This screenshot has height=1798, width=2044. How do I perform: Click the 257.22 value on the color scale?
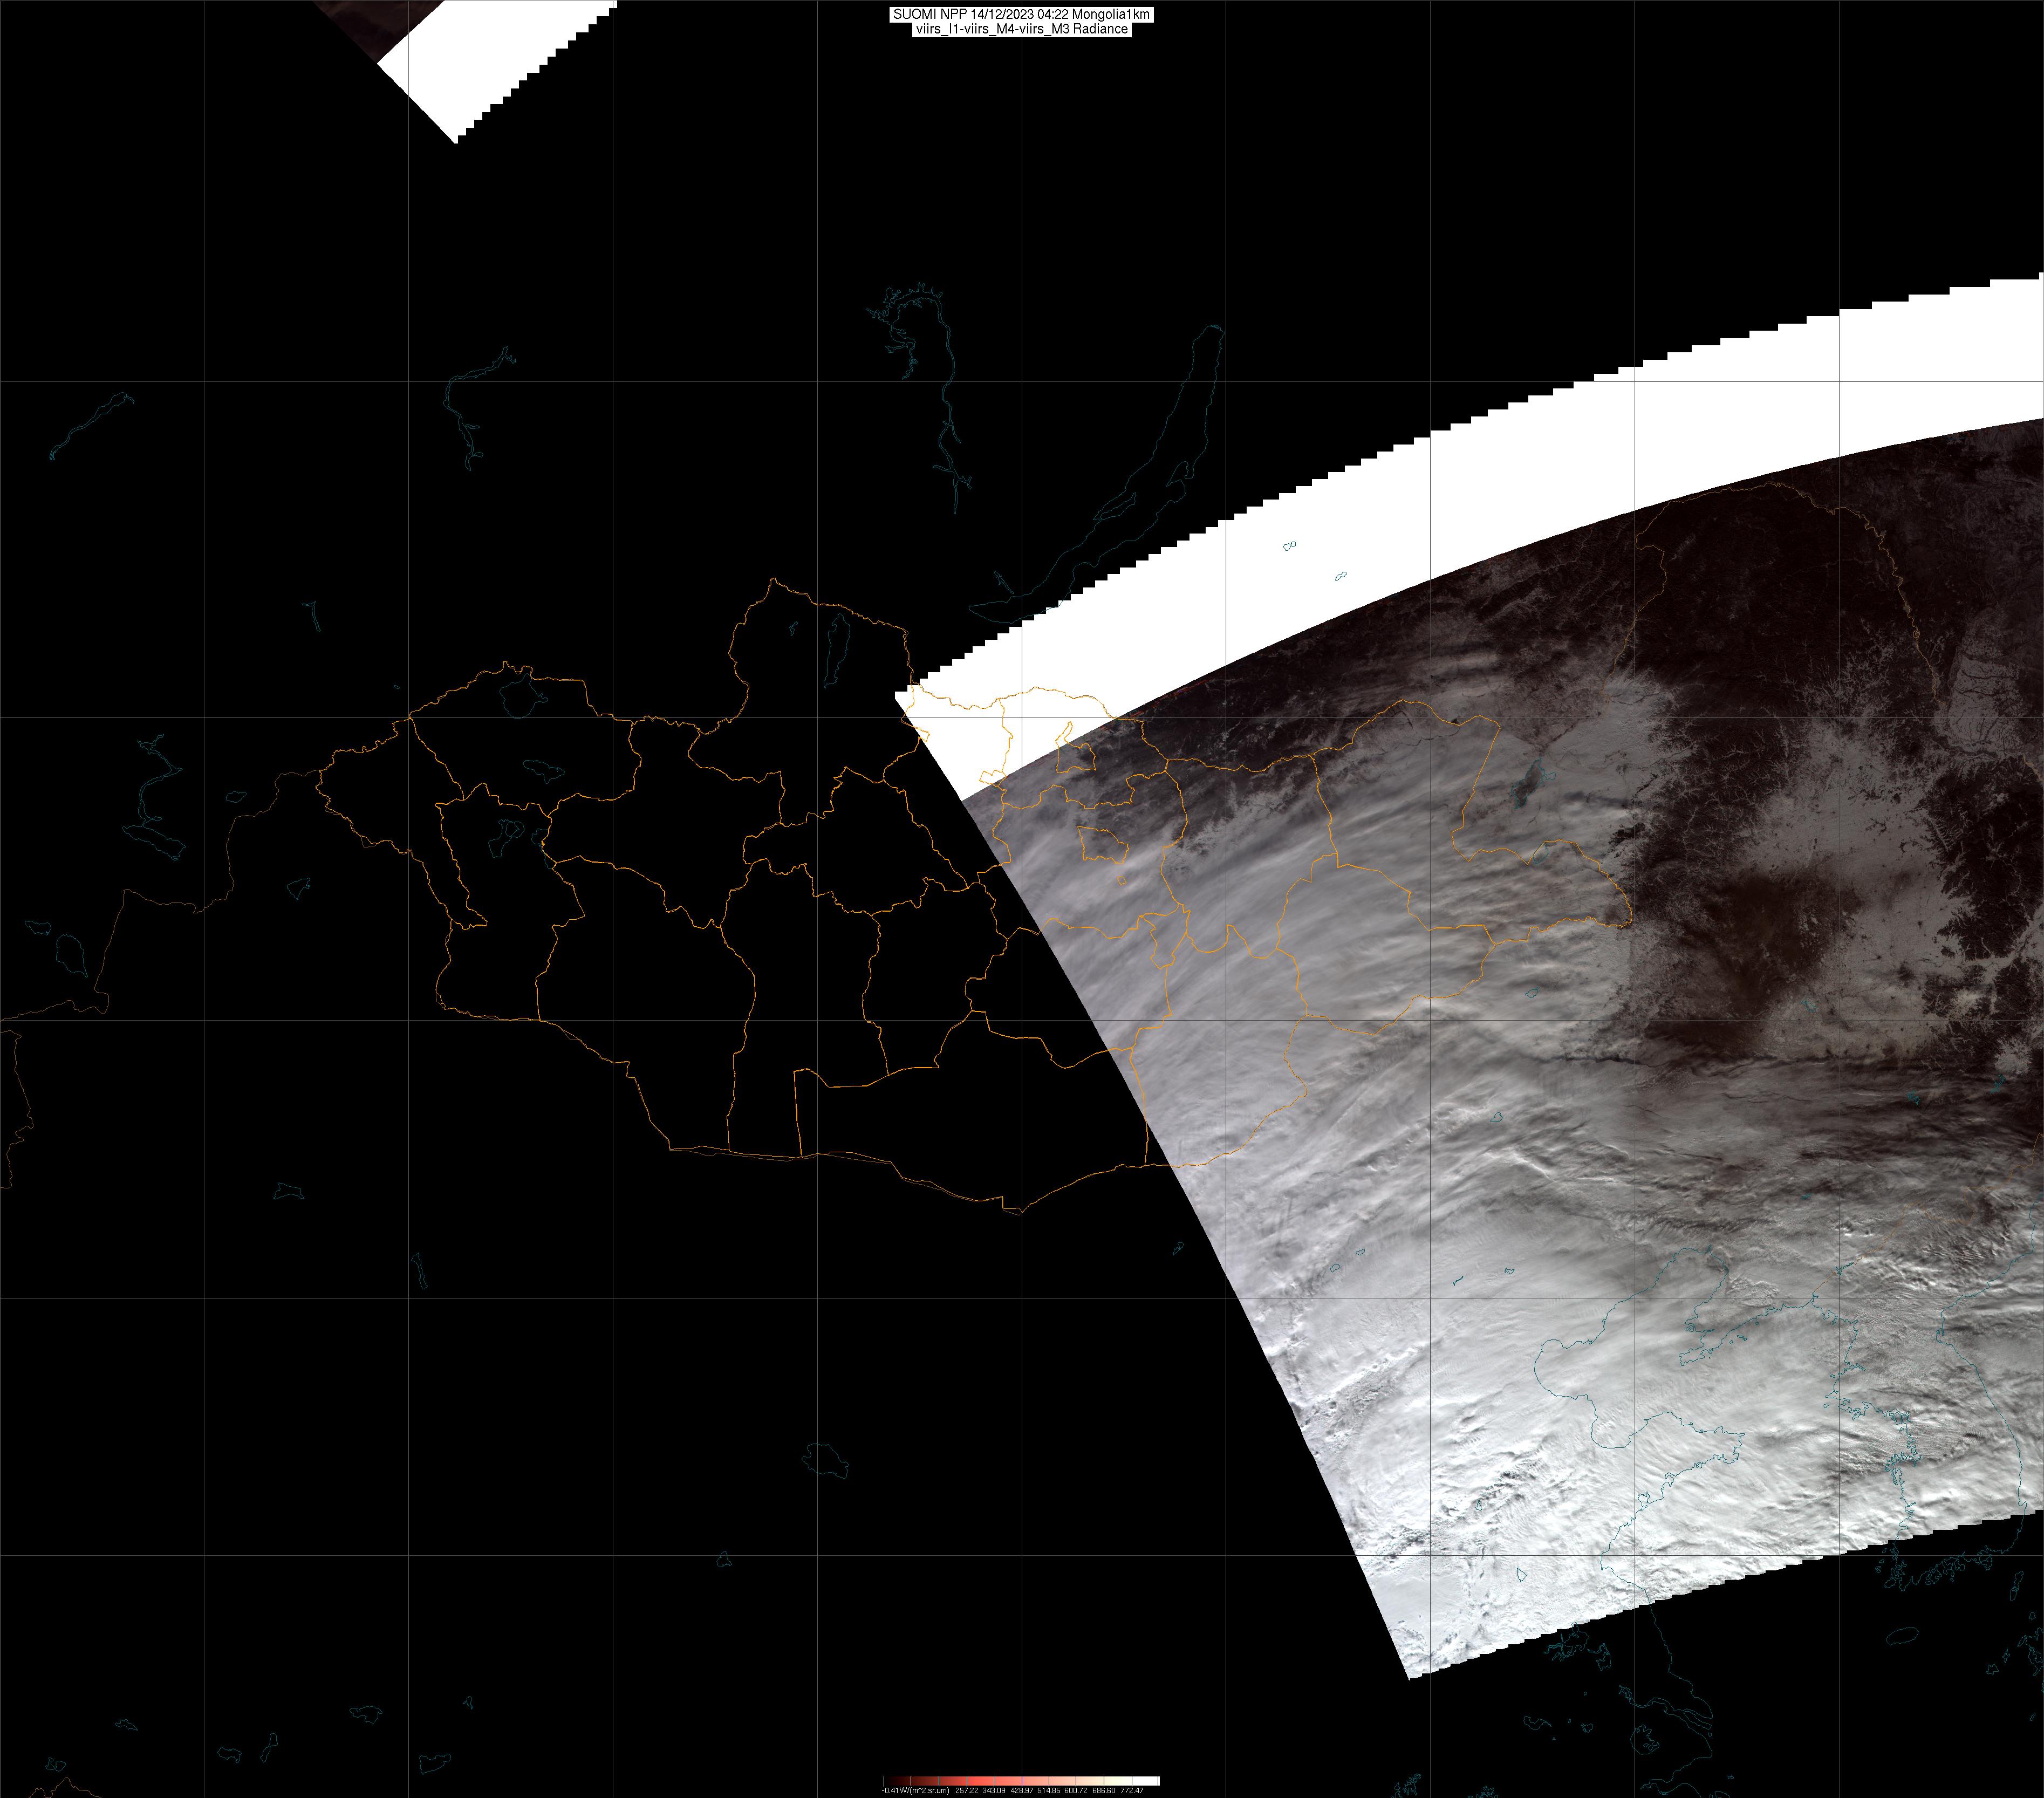(967, 1790)
